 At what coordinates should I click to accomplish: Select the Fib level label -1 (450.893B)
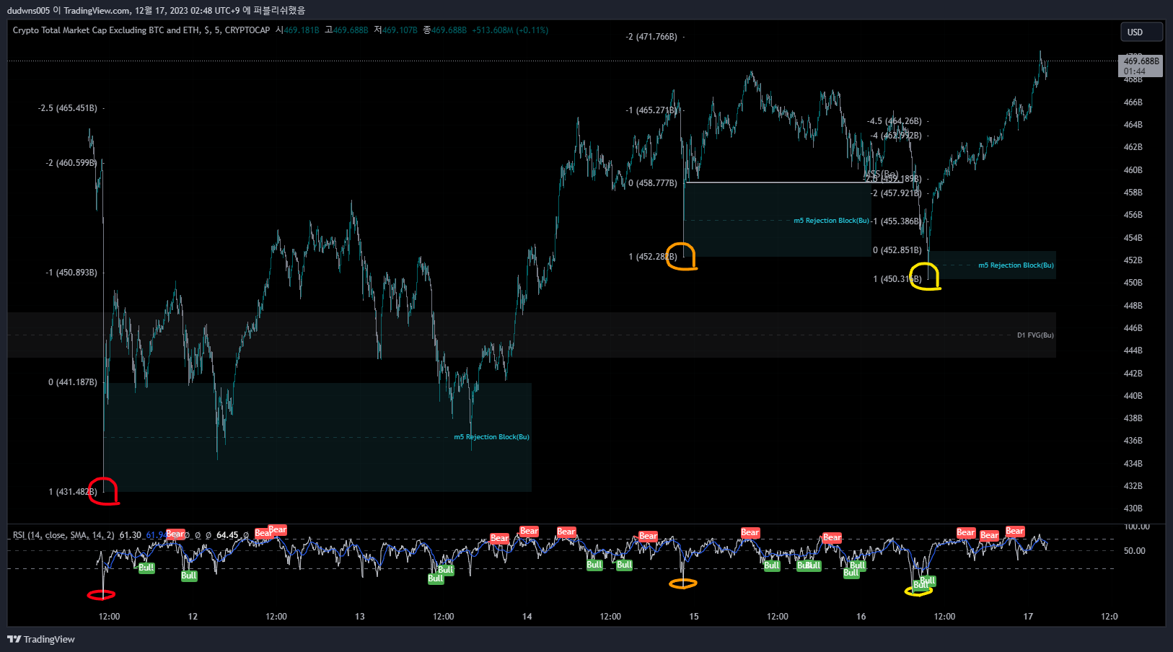click(71, 273)
